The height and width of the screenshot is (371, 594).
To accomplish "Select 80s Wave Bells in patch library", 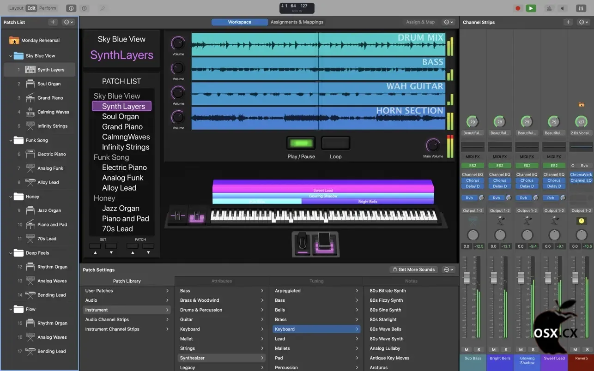I will 385,329.
